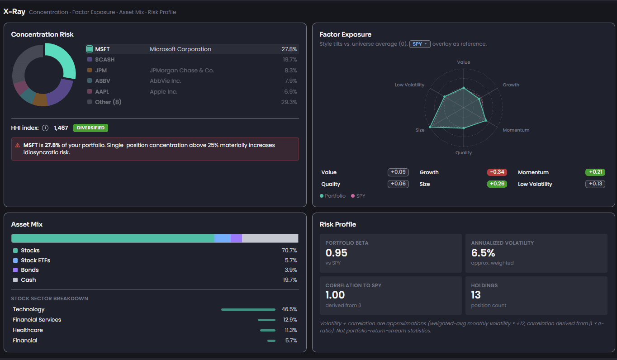Click the Stocks 70.7% value

click(289, 251)
